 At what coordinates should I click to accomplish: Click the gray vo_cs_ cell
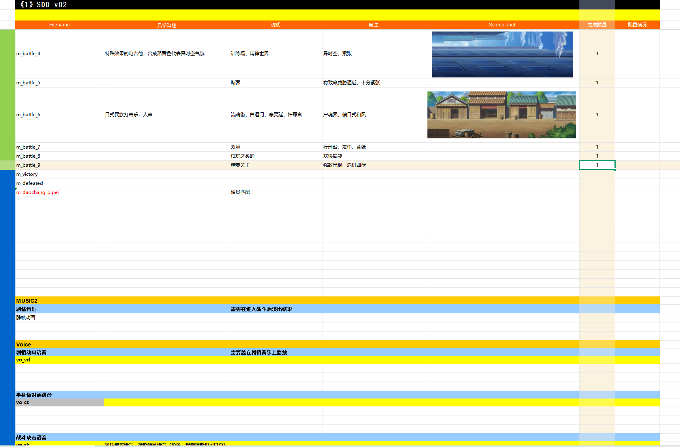coord(59,402)
